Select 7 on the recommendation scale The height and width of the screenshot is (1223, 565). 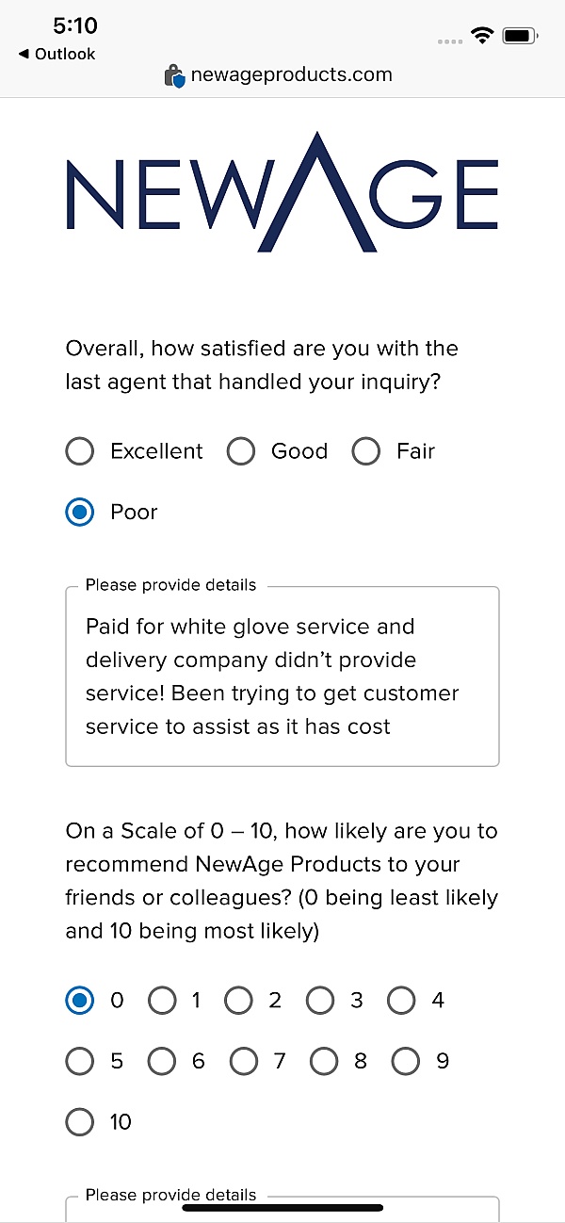tap(243, 1062)
